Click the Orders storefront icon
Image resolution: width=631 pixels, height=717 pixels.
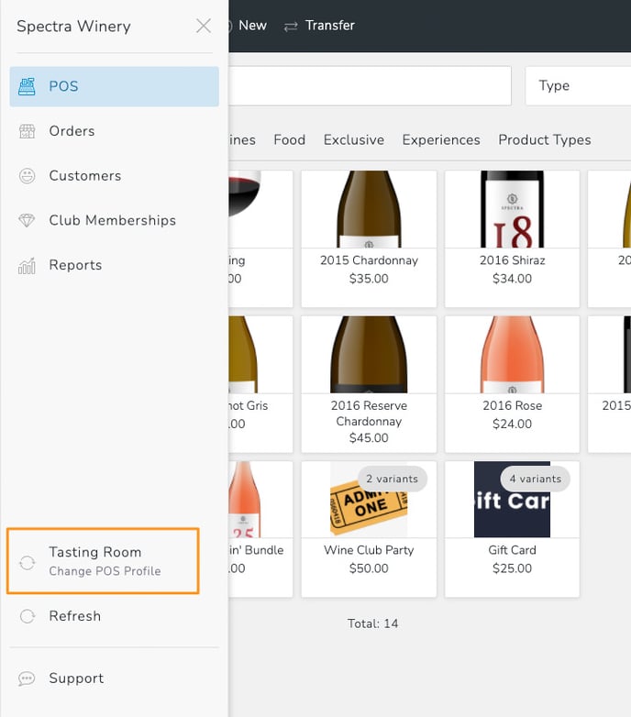[27, 131]
